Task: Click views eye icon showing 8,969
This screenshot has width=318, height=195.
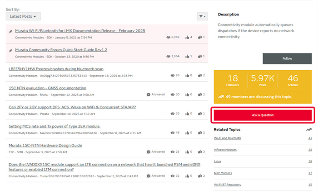Action: point(169,37)
